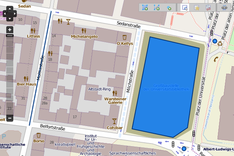Click the cocktail icon near house number 14
The image size is (234, 156).
[68, 22]
